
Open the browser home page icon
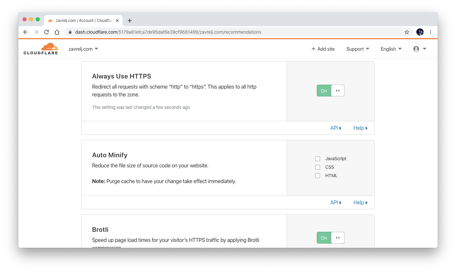57,32
